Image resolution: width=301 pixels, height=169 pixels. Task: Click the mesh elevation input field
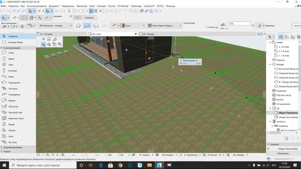pos(239,23)
